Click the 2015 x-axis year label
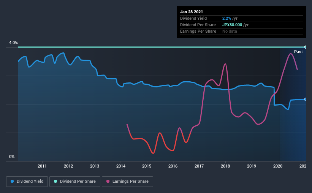This screenshot has width=312, height=193. (x=147, y=166)
